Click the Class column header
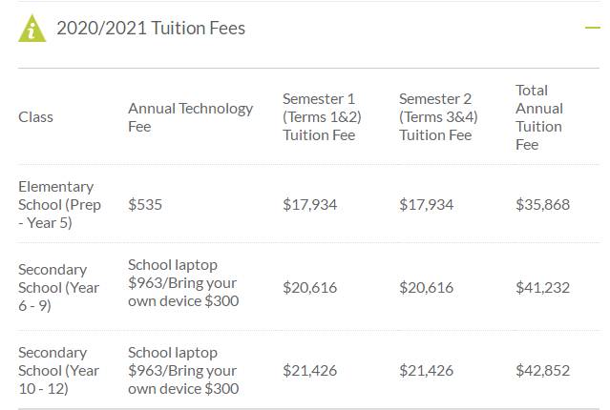Viewport: 610px width, 410px height. pos(36,117)
